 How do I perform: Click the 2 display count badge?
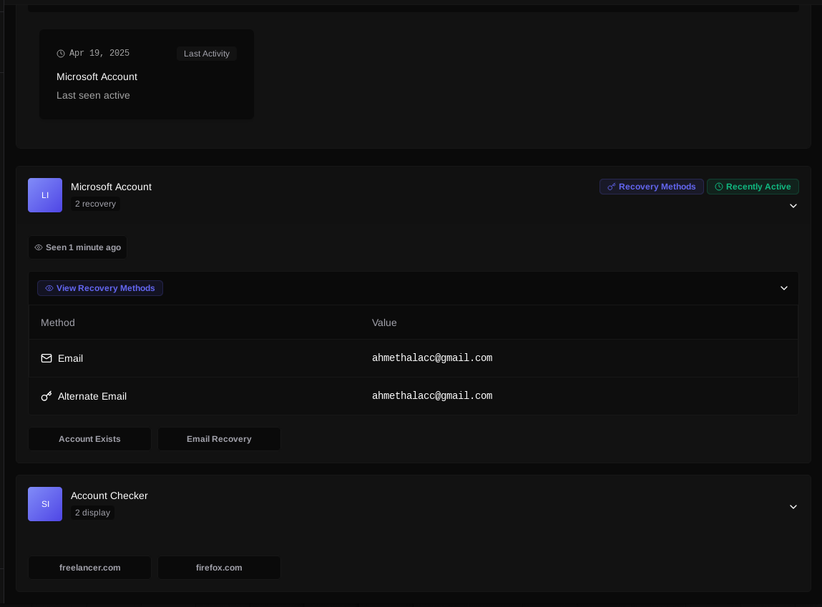tap(93, 513)
